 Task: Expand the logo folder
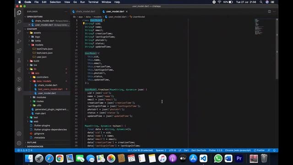pyautogui.click(x=38, y=37)
